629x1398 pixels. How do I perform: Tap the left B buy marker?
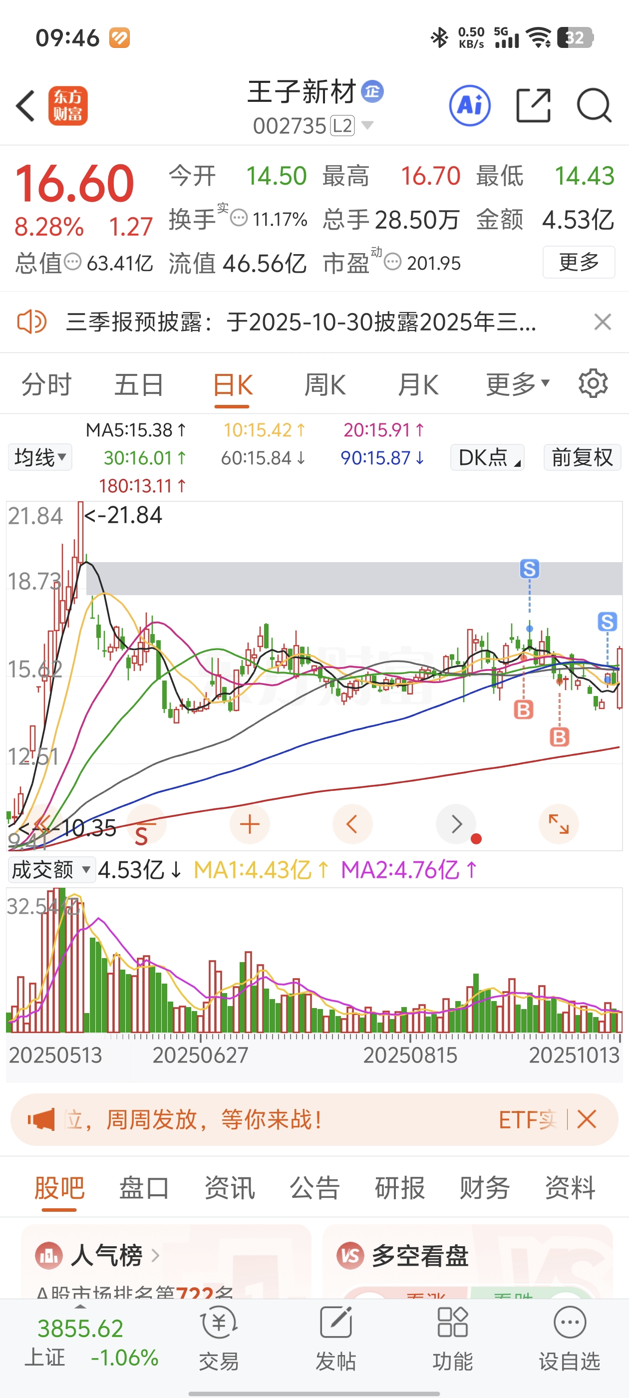point(523,710)
